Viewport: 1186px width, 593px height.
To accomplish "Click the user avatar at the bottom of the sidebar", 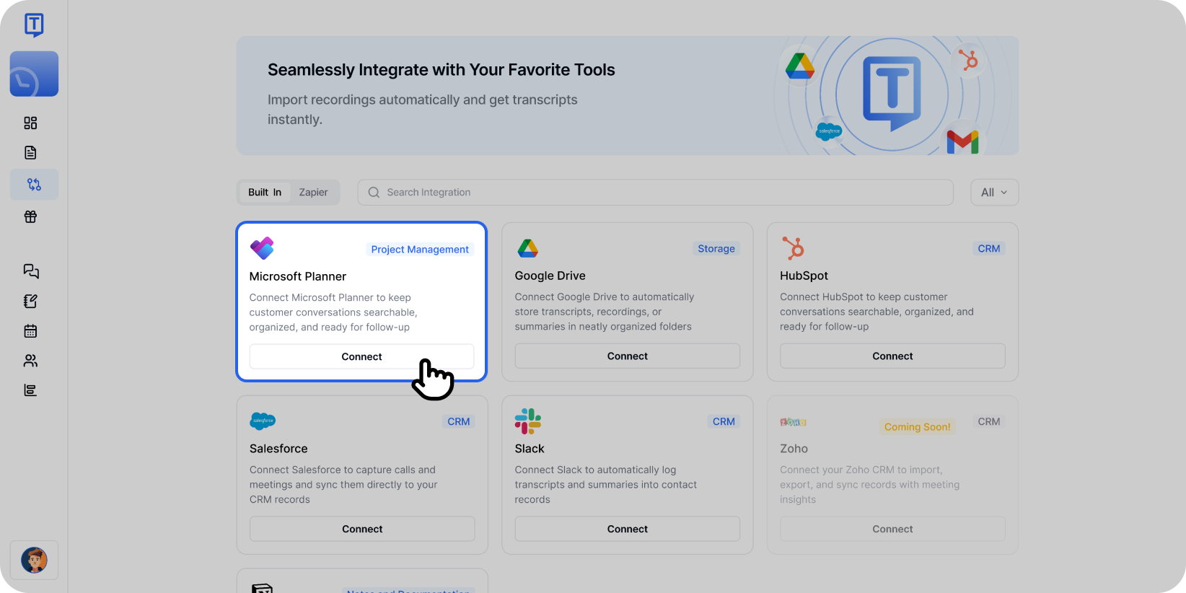I will tap(34, 560).
